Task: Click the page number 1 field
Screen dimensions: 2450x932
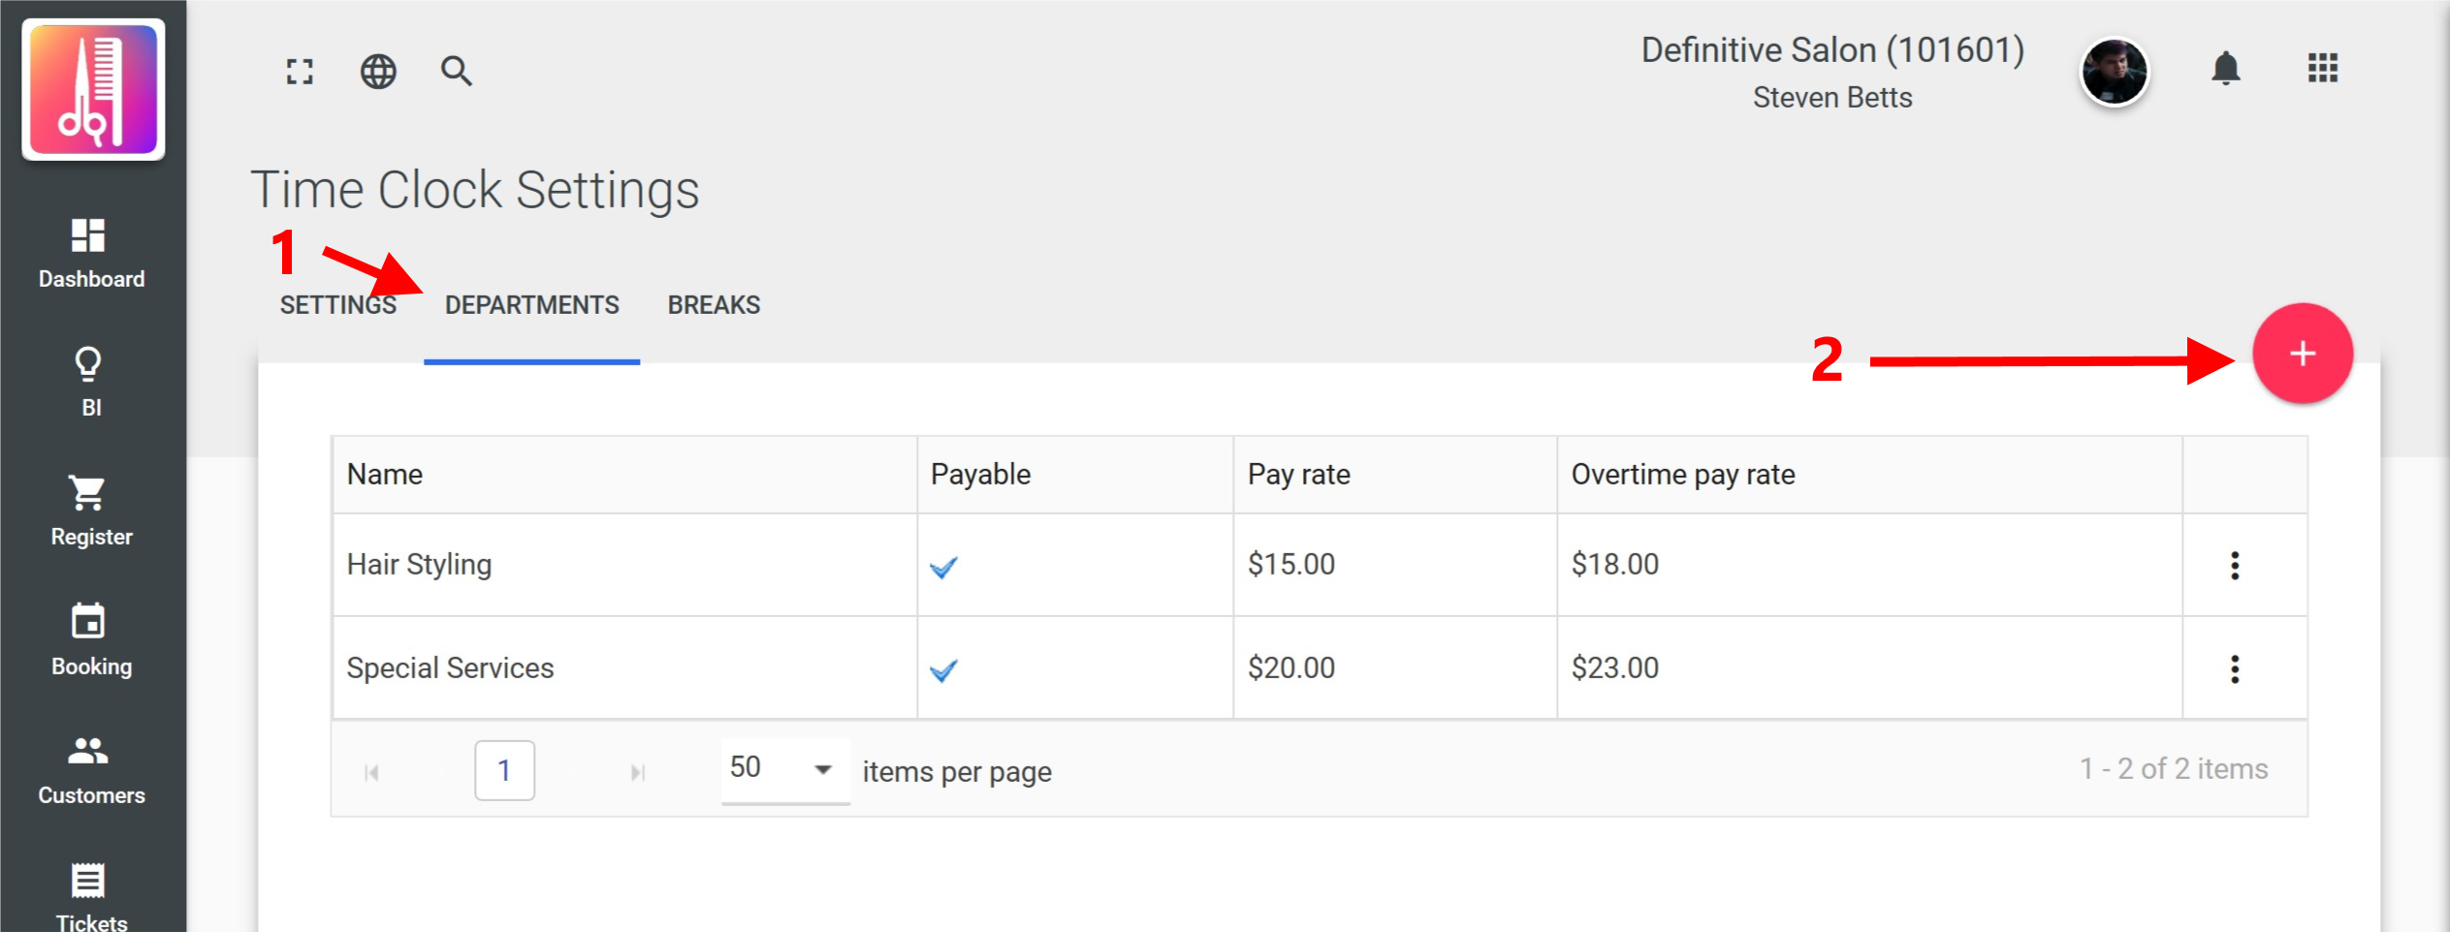Action: point(504,770)
